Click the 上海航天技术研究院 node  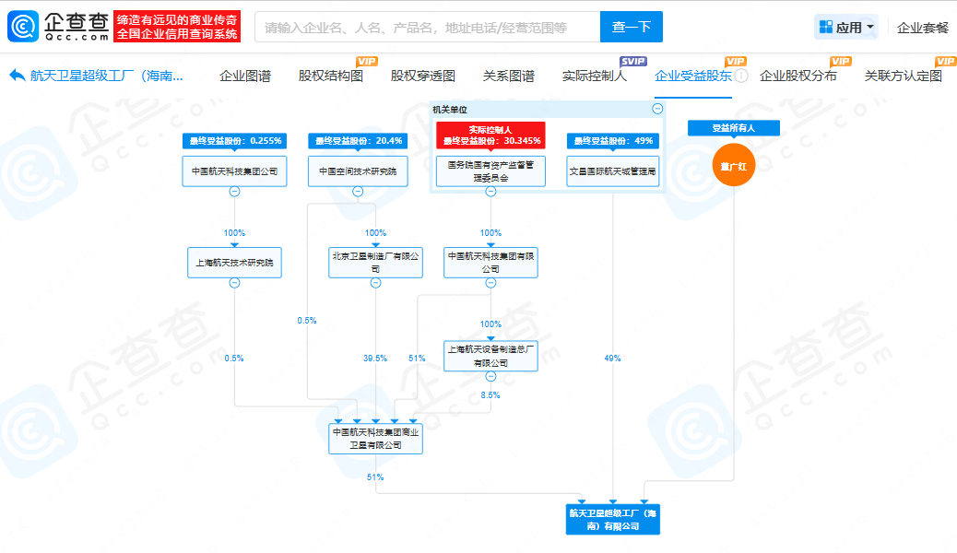click(234, 263)
